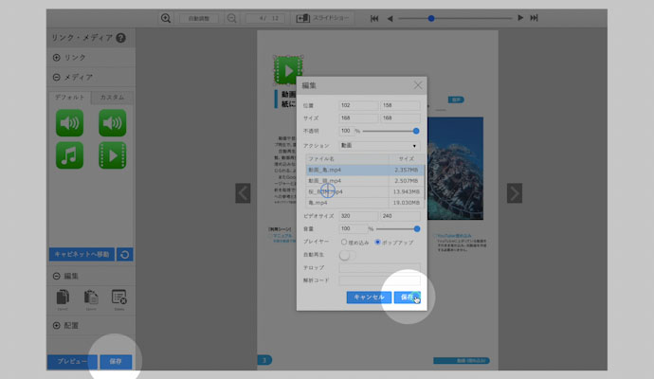Click the refresh icon beside cabinet button
The height and width of the screenshot is (379, 654).
pyautogui.click(x=124, y=254)
